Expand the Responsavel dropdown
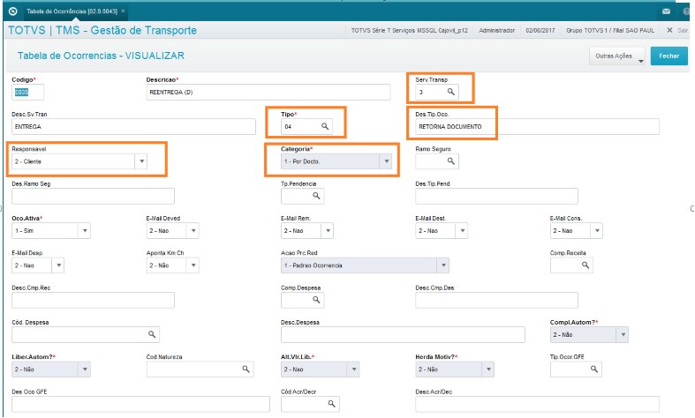This screenshot has height=418, width=695. click(142, 161)
